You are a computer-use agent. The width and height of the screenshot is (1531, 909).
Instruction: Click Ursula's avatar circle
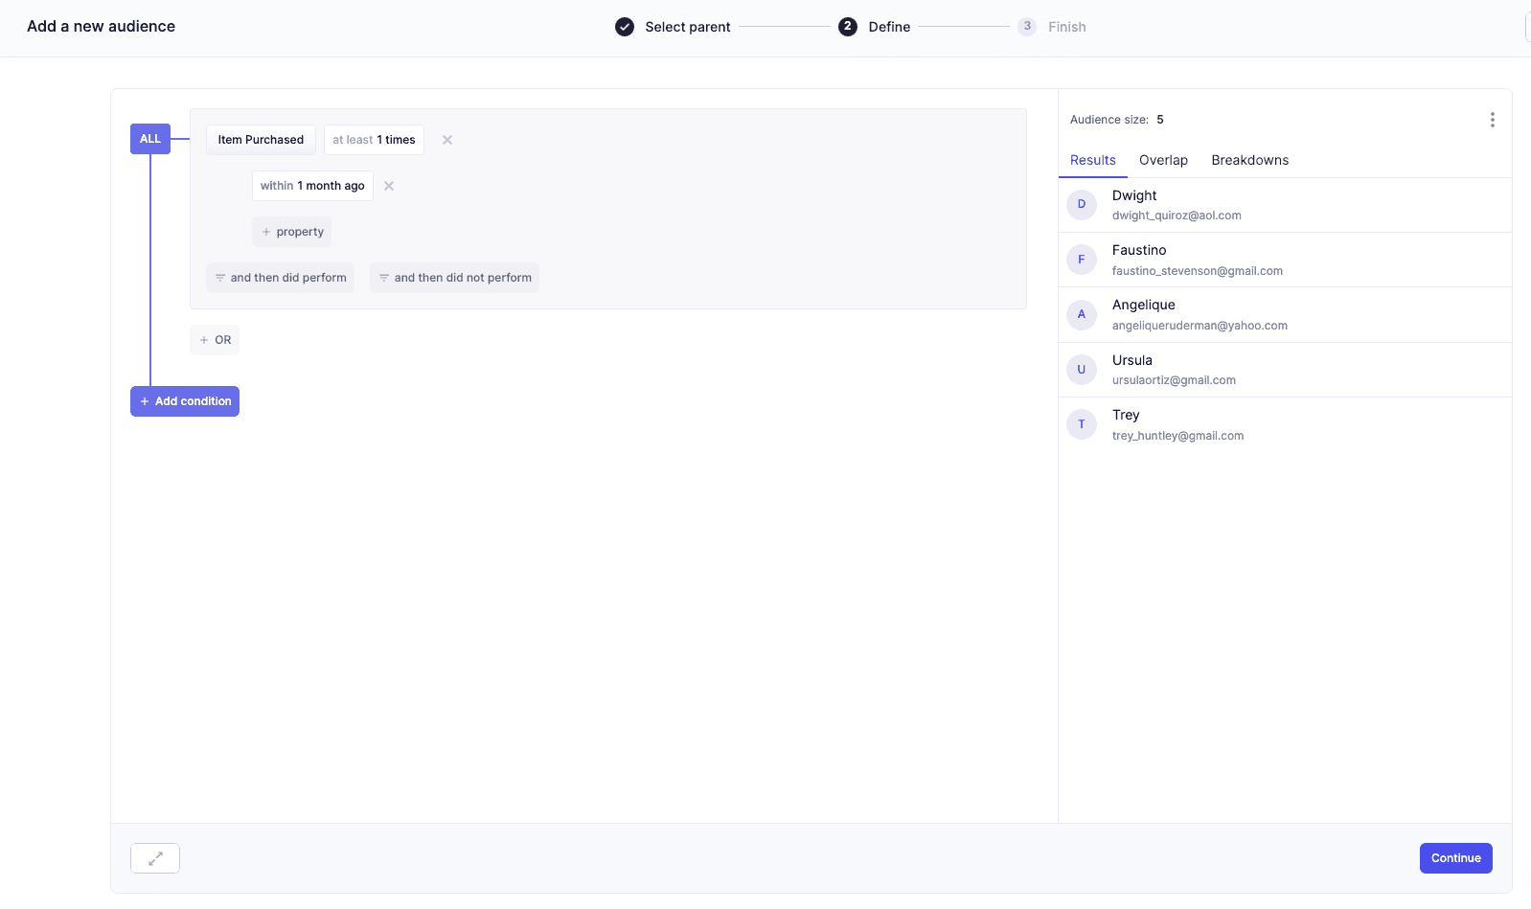1082,370
